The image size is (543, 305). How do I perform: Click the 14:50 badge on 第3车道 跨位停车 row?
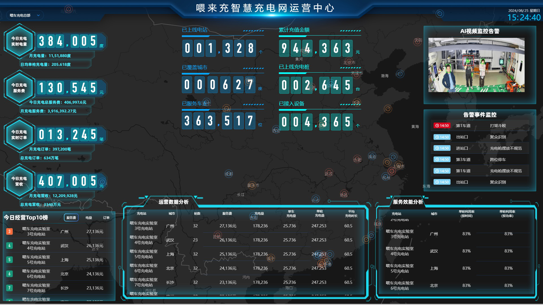click(442, 160)
